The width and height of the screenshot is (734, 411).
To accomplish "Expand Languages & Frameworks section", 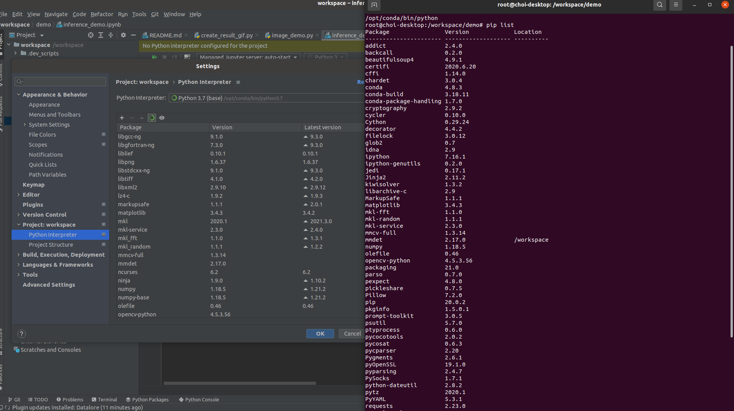I will (18, 264).
